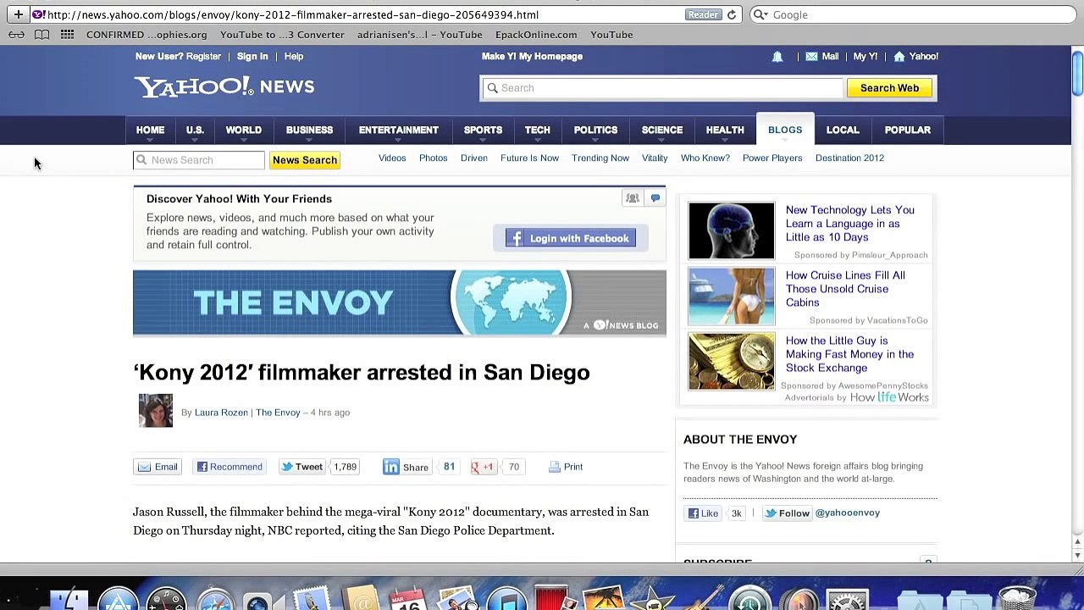Go to Yahoo! home icon
Viewport: 1084px width, 610px height.
(899, 57)
